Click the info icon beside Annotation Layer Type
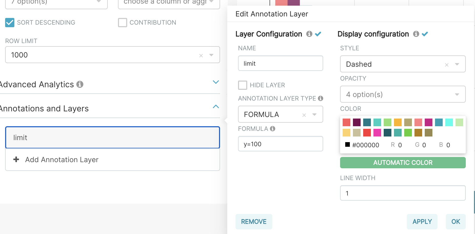Viewport: 475px width, 234px height. pos(321,98)
